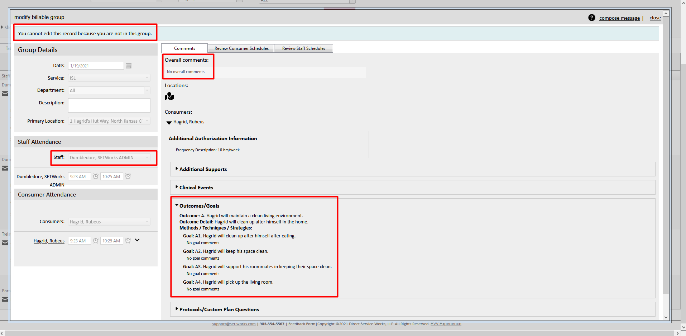Image resolution: width=686 pixels, height=336 pixels.
Task: Open the help question mark icon
Action: 592,18
